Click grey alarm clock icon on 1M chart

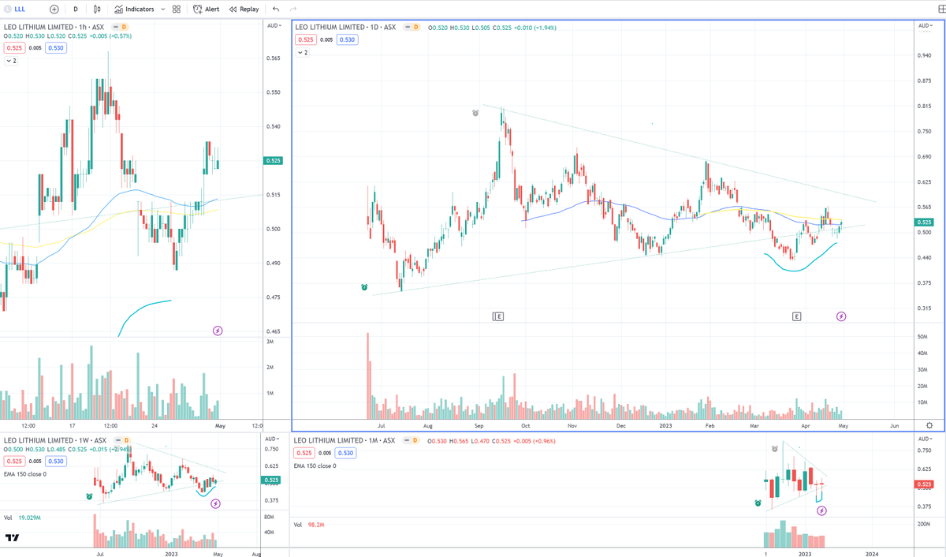pos(775,449)
